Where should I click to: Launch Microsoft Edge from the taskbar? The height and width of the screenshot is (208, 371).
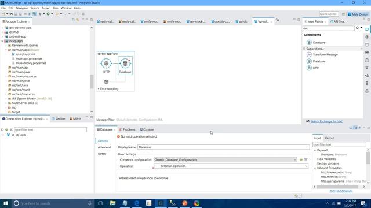[137, 203]
